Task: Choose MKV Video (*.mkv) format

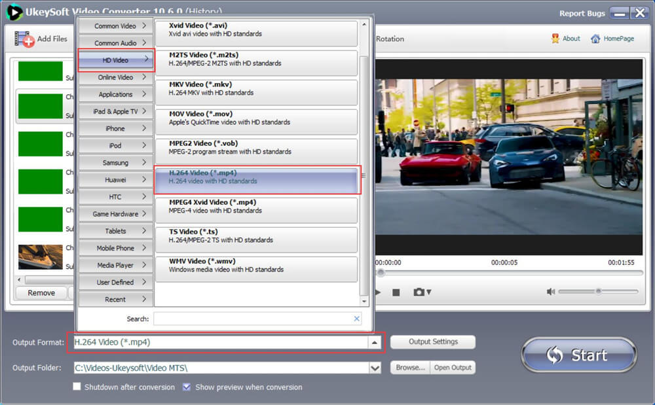Action: [257, 92]
